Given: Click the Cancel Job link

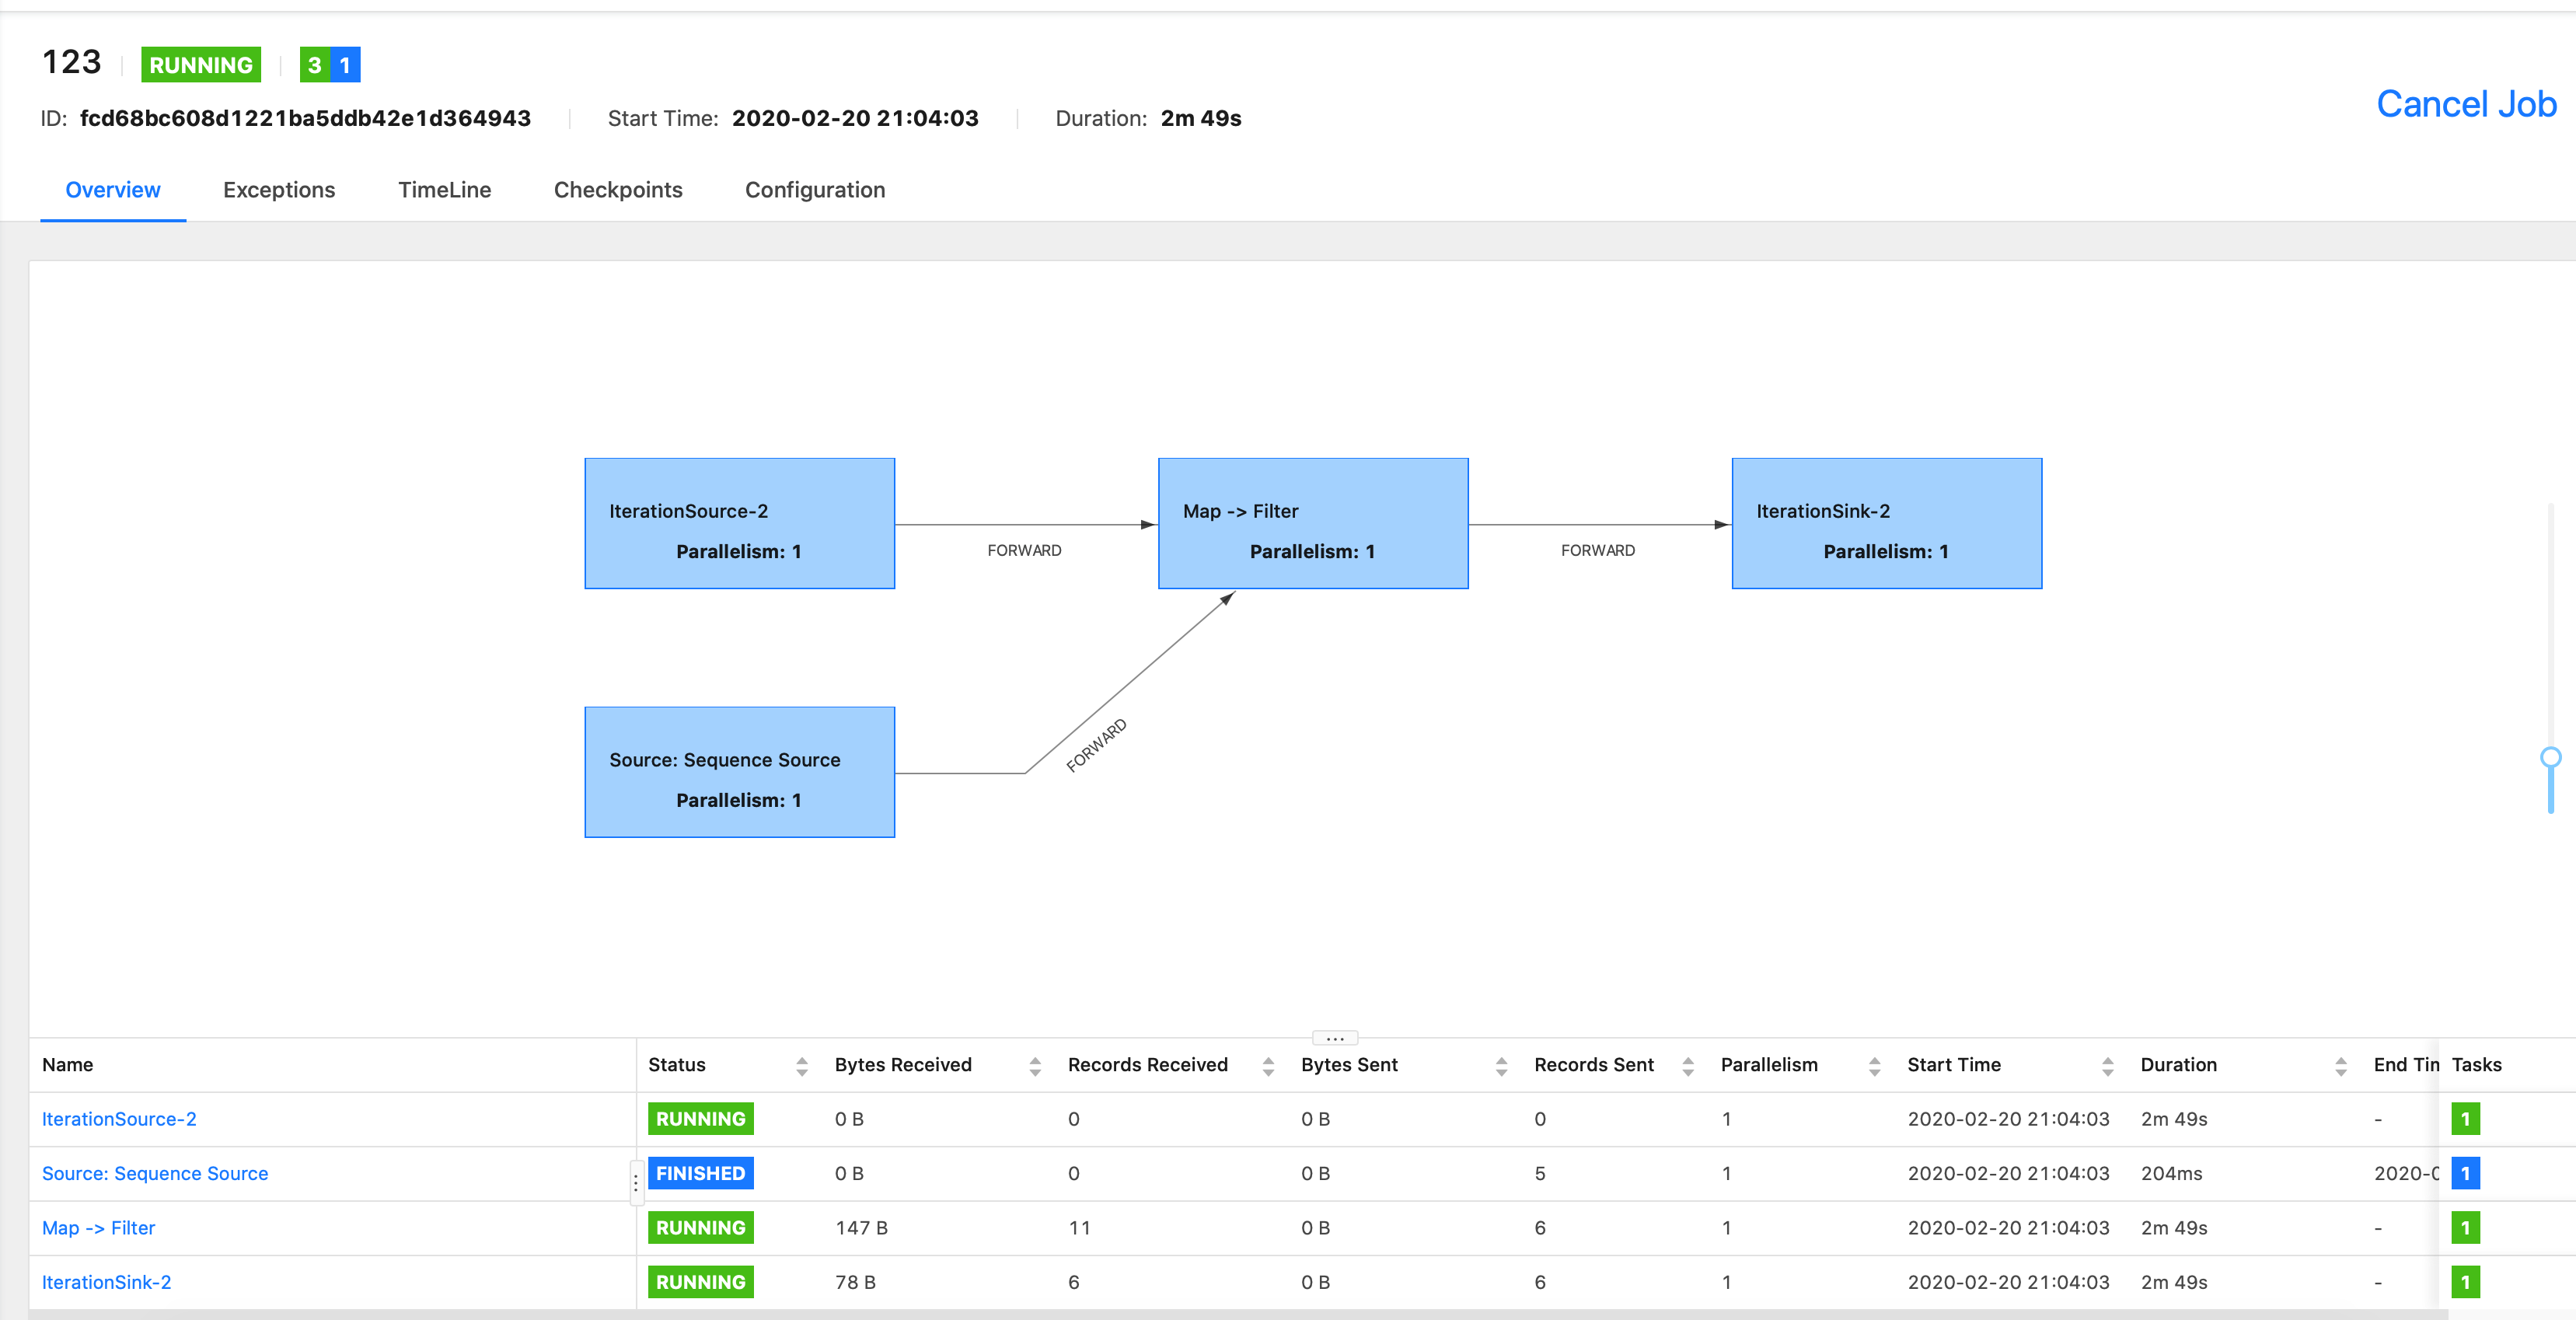Looking at the screenshot, I should 2465,104.
